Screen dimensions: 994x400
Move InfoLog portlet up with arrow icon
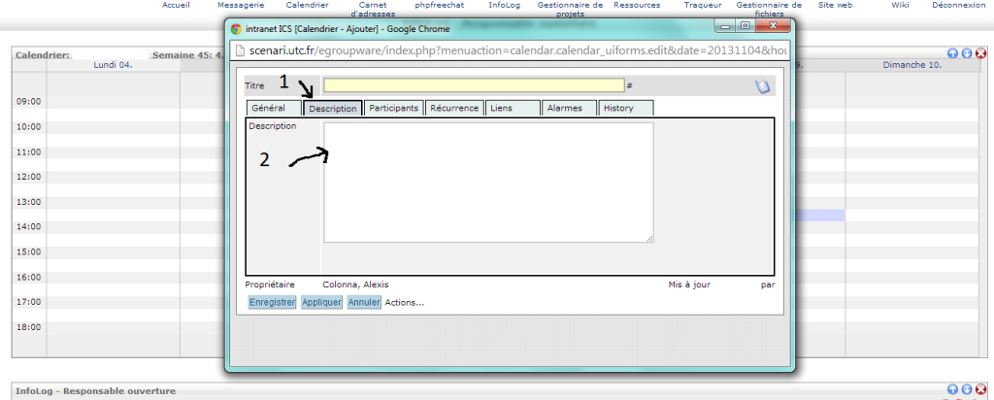pos(952,390)
